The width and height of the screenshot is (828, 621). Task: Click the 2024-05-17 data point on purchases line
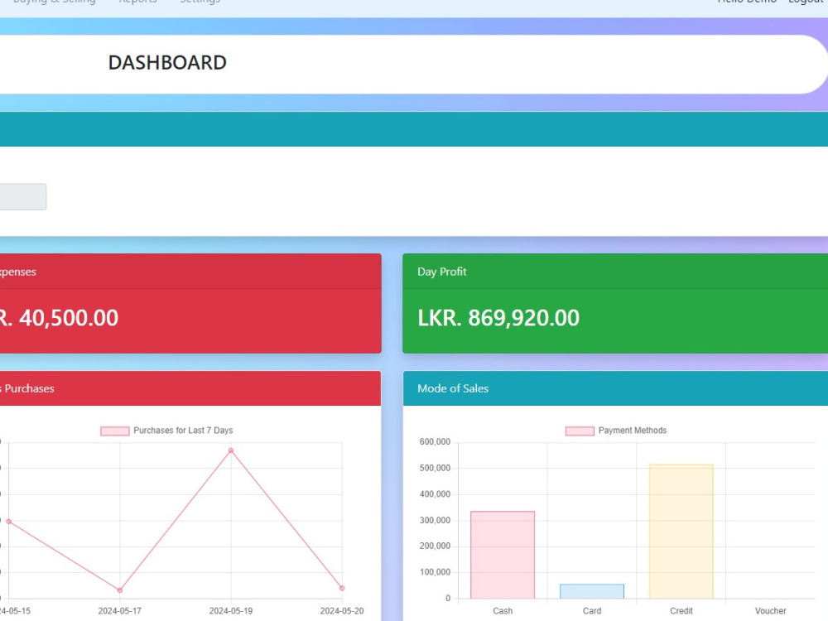tap(120, 590)
